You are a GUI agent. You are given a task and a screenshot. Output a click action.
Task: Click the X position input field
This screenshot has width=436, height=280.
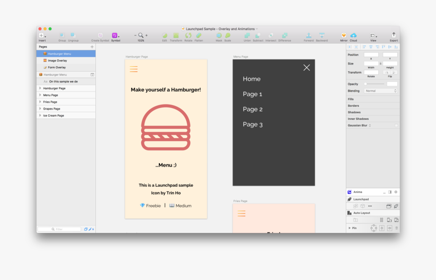pyautogui.click(x=371, y=55)
